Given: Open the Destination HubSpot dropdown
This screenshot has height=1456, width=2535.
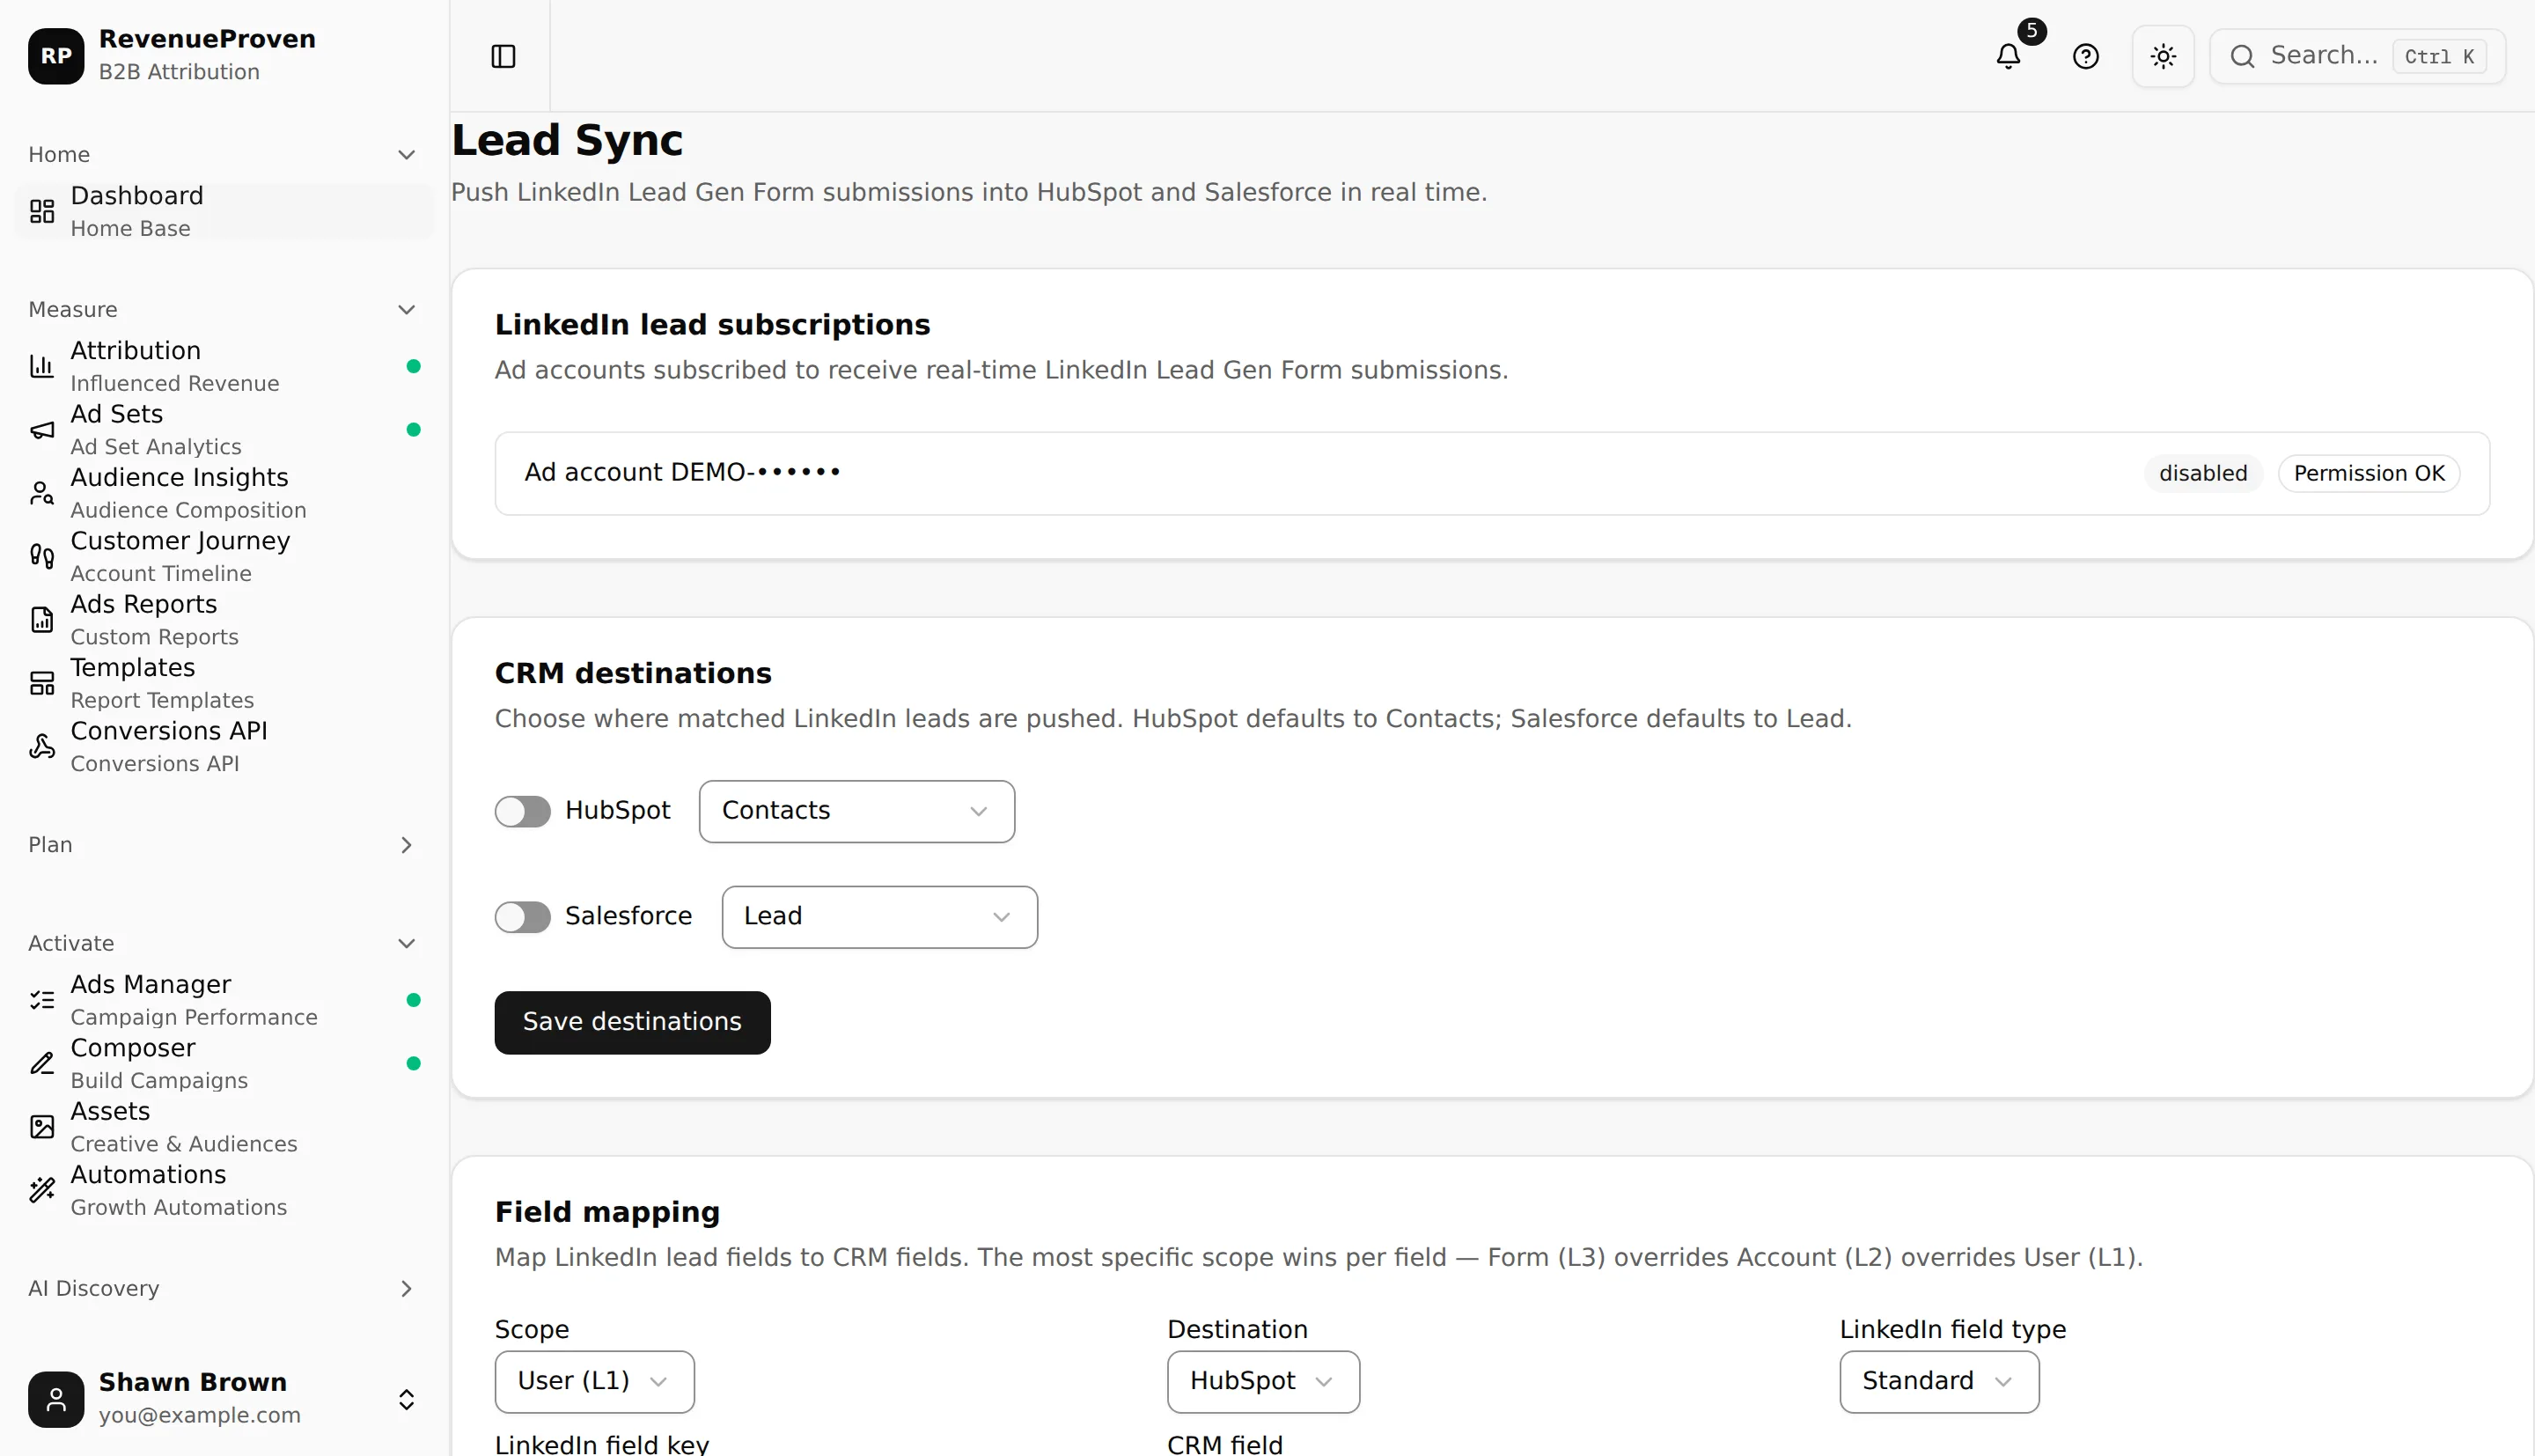Looking at the screenshot, I should [x=1263, y=1381].
